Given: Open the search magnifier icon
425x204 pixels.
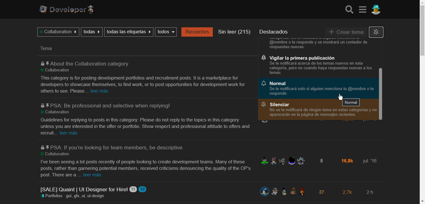Looking at the screenshot, I should click(349, 10).
